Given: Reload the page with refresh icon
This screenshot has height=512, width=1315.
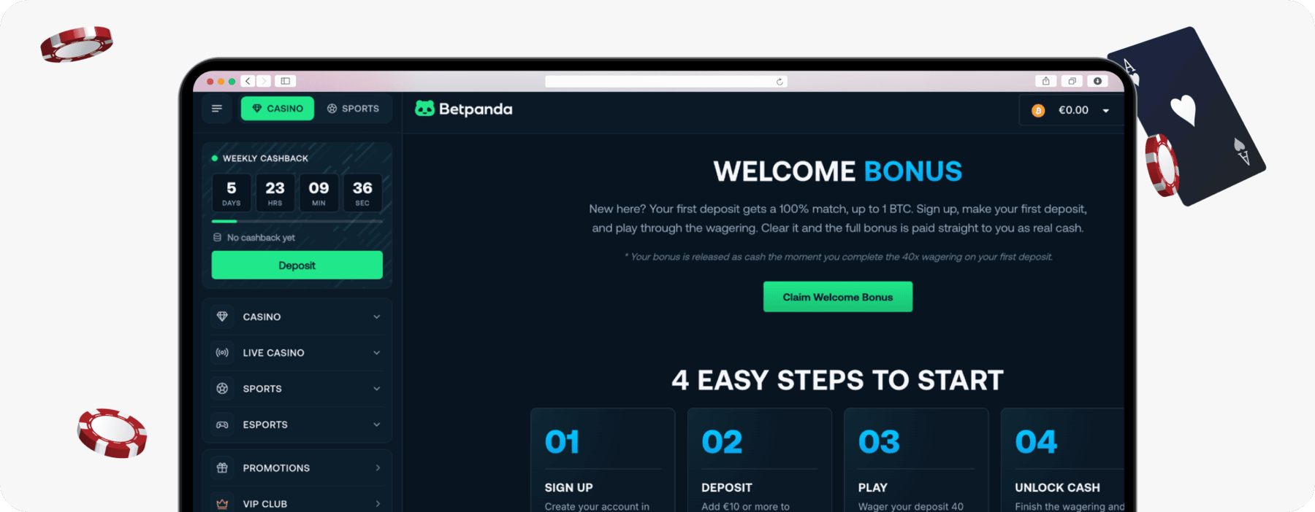Looking at the screenshot, I should click(780, 82).
